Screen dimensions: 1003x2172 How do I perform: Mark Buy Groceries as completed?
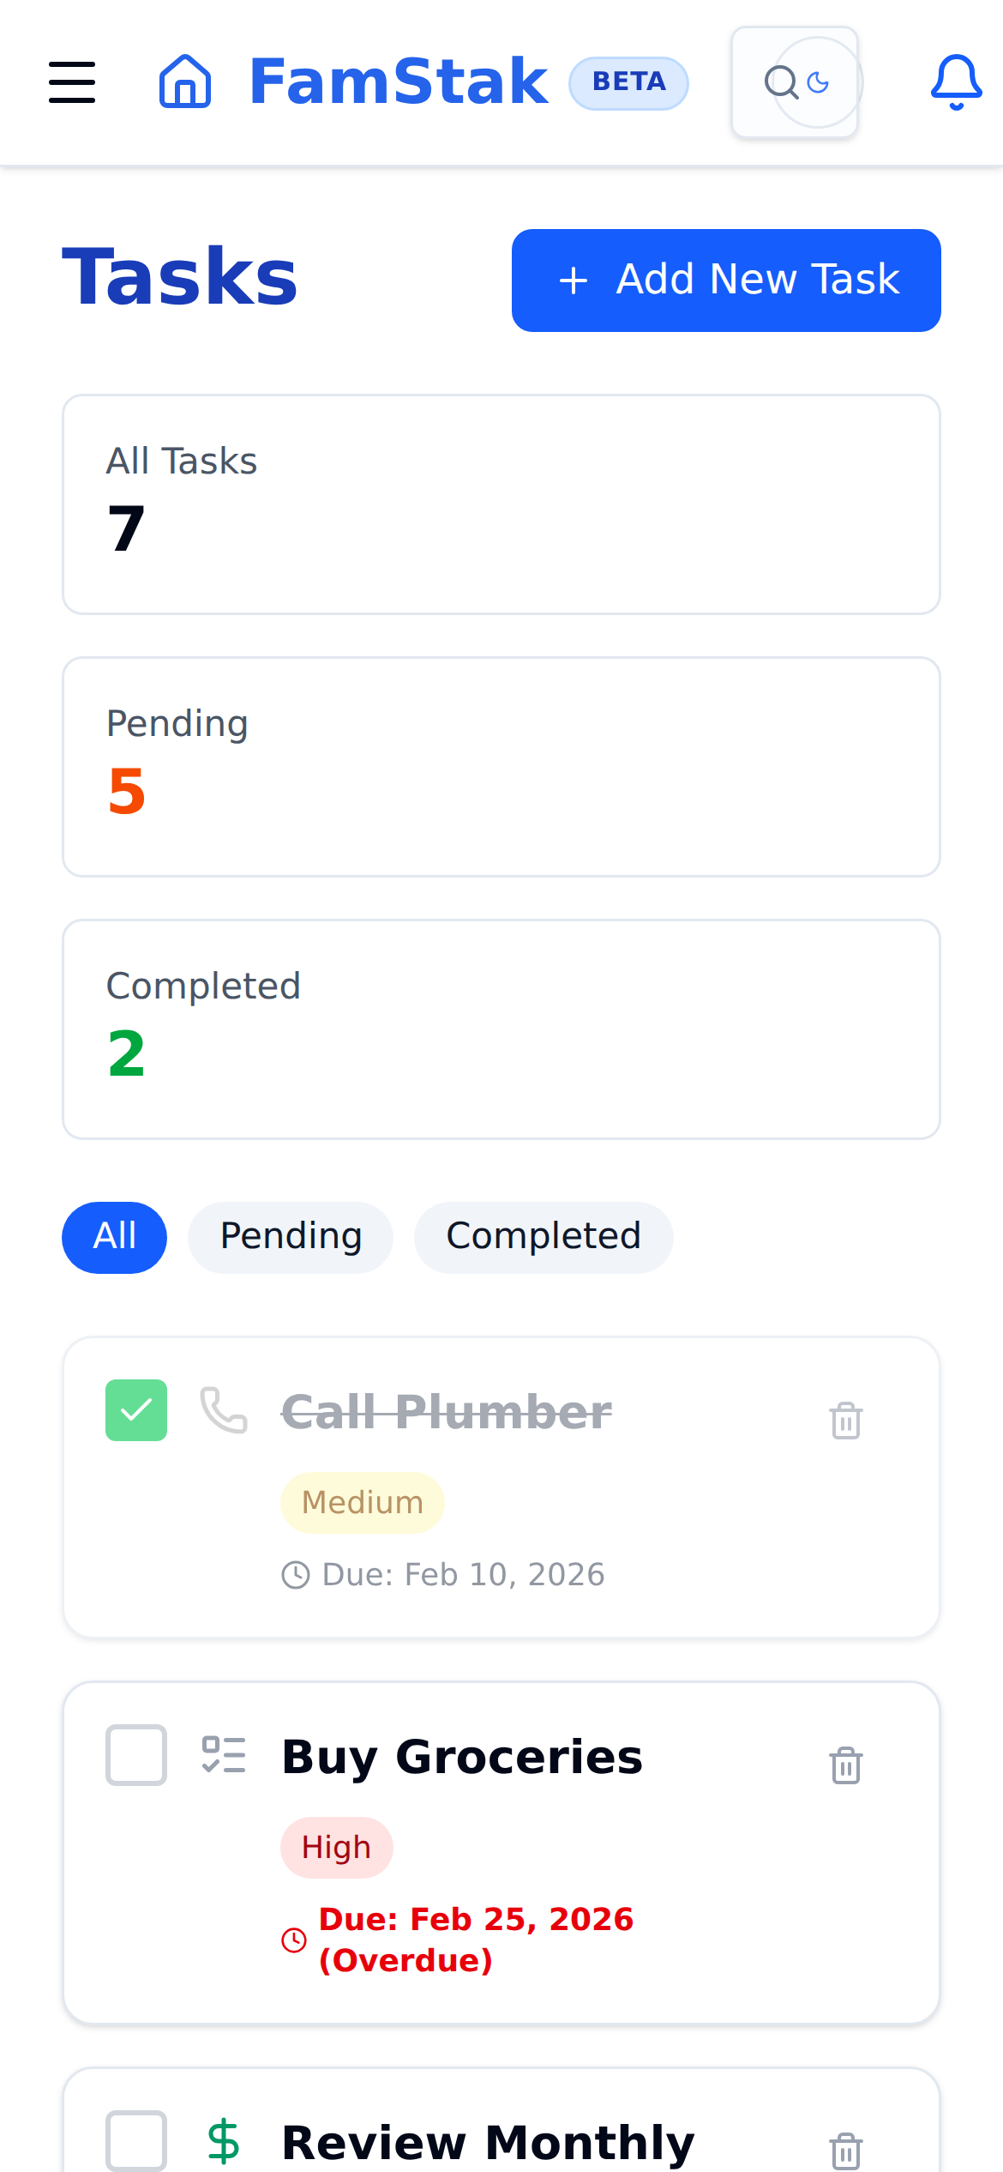[x=136, y=1758]
